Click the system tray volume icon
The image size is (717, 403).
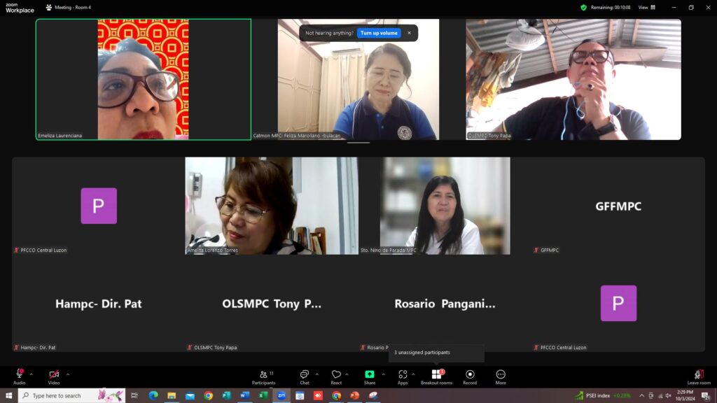669,396
